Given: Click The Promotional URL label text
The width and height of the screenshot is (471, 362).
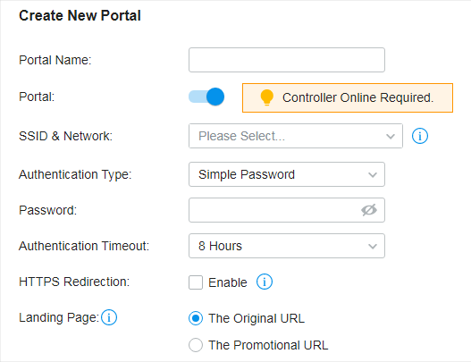Looking at the screenshot, I should point(268,345).
